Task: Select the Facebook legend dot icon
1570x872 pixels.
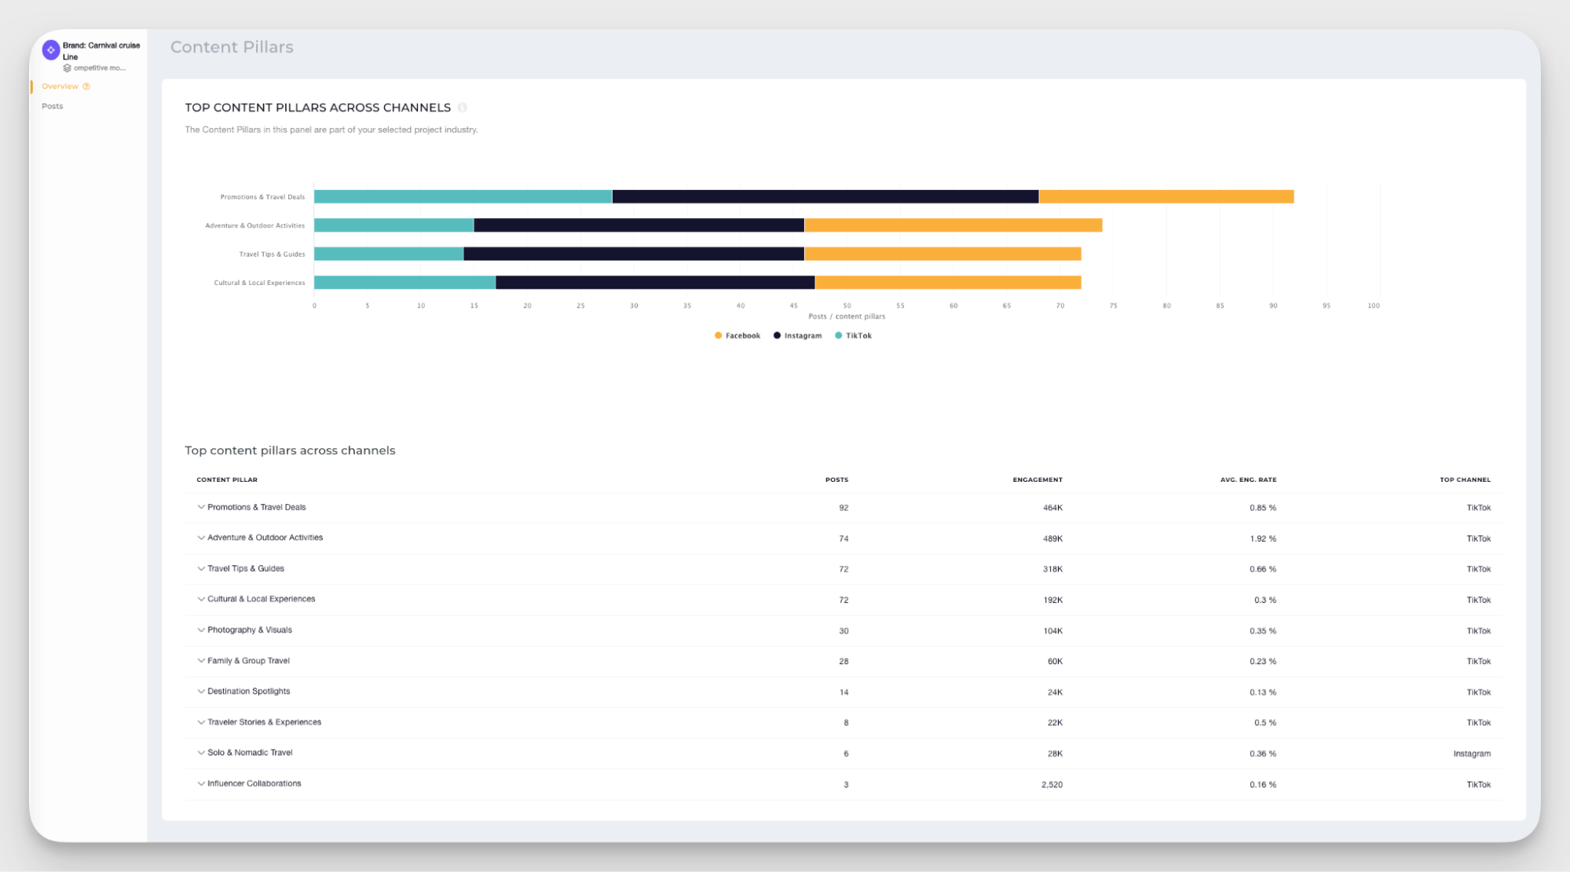Action: (717, 335)
